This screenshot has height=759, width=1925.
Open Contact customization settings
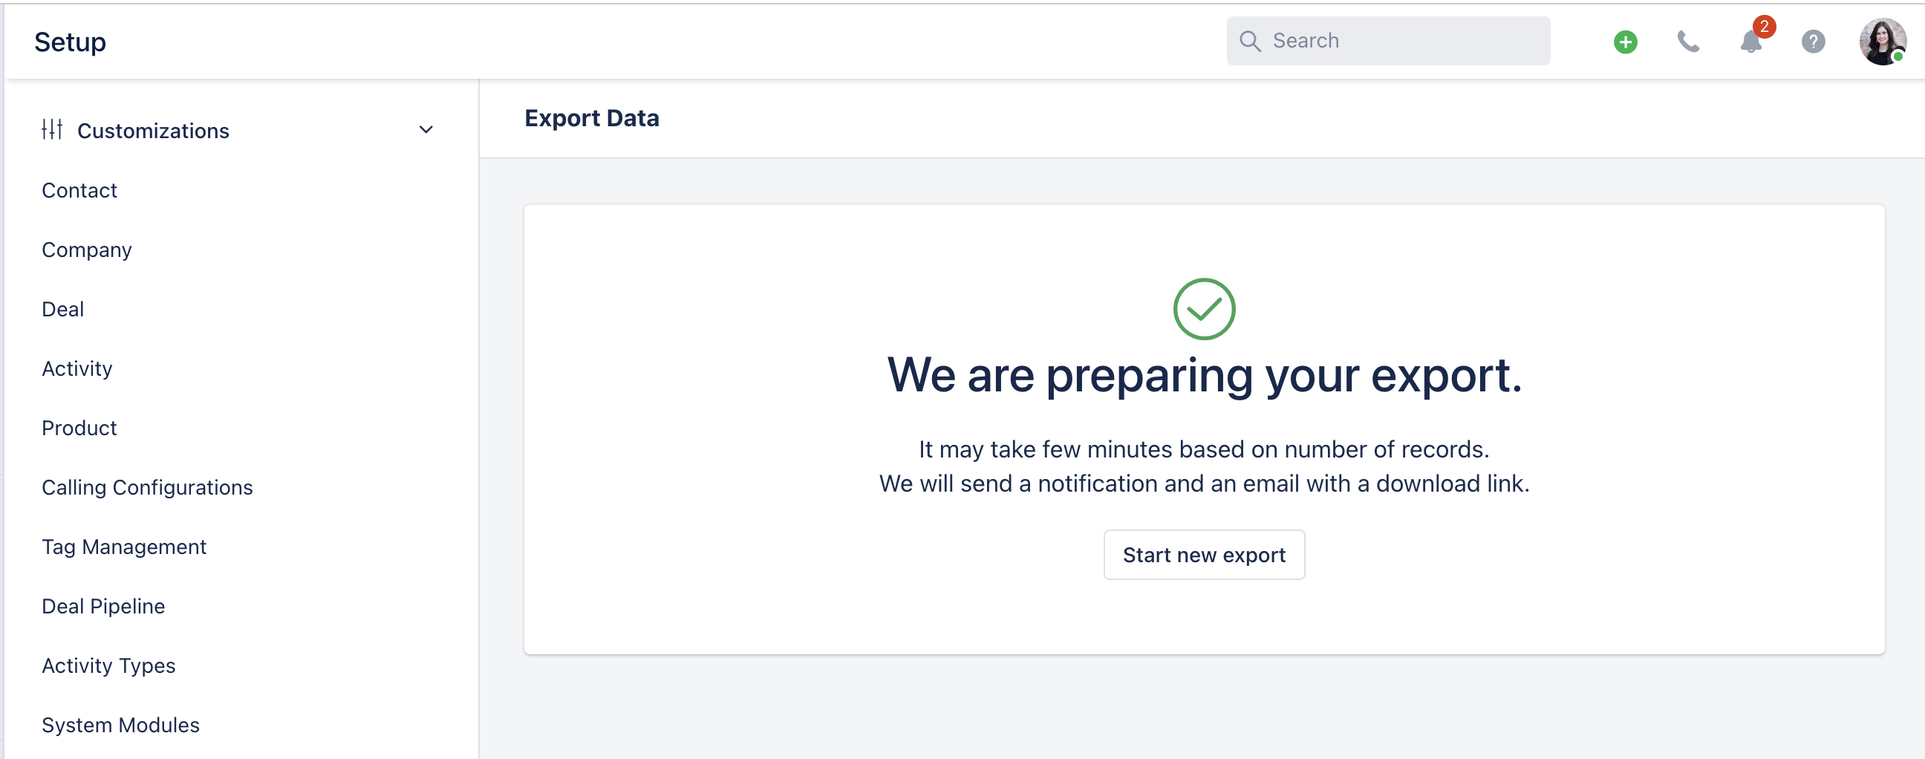click(79, 191)
